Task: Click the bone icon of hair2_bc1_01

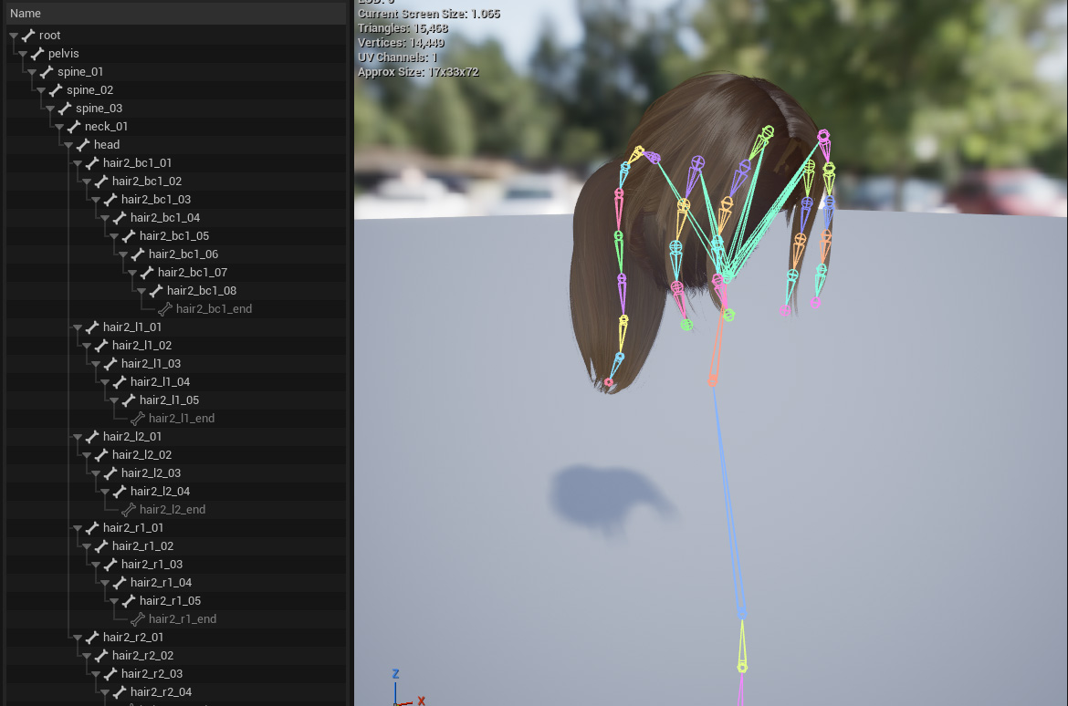Action: 91,163
